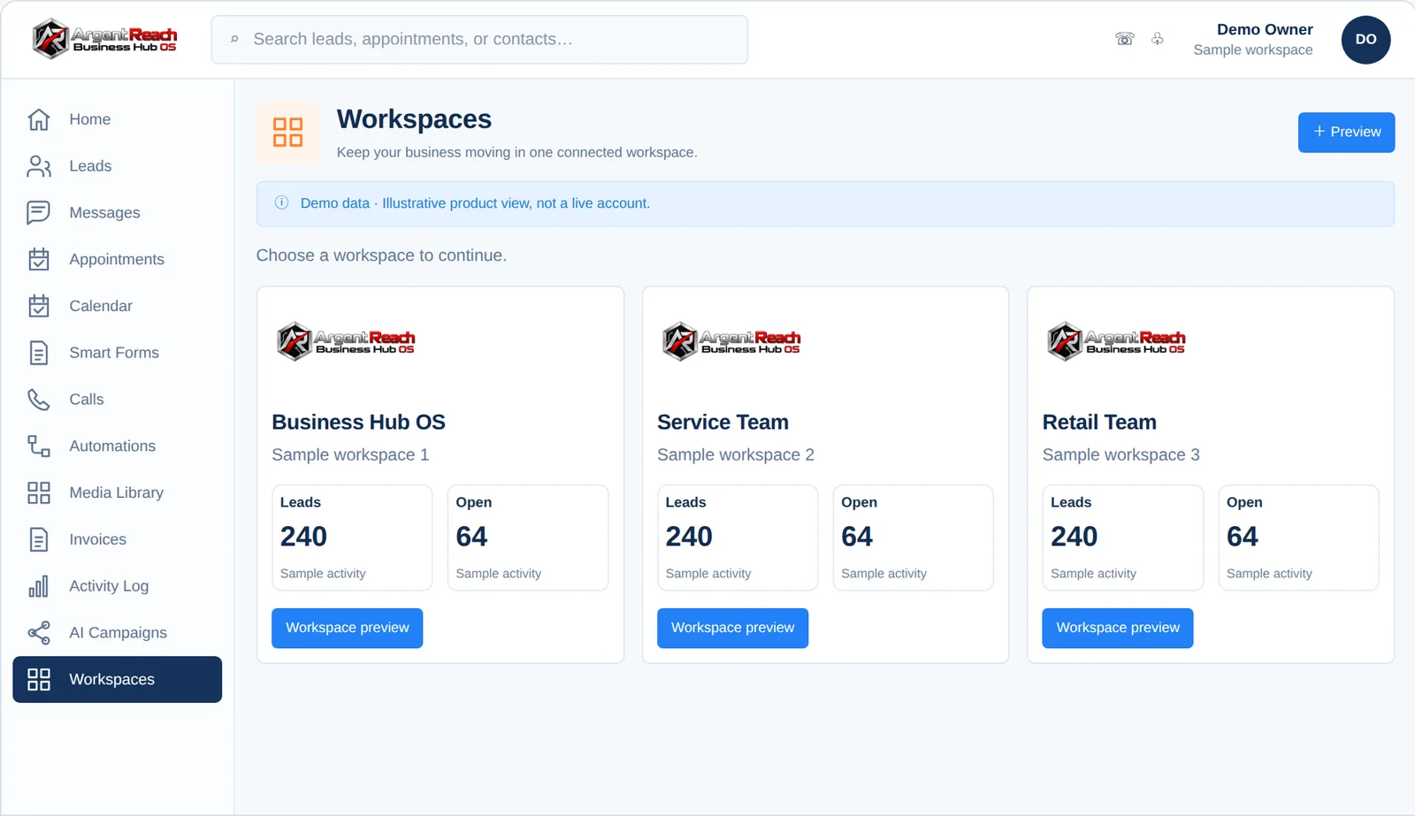Click the blue Preview button
Image resolution: width=1415 pixels, height=816 pixels.
click(x=1346, y=133)
